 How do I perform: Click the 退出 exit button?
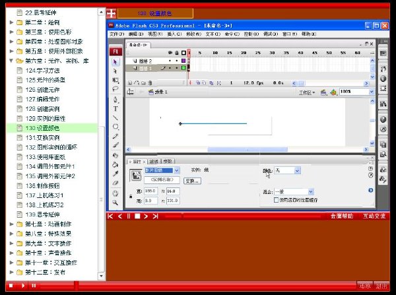[381, 286]
